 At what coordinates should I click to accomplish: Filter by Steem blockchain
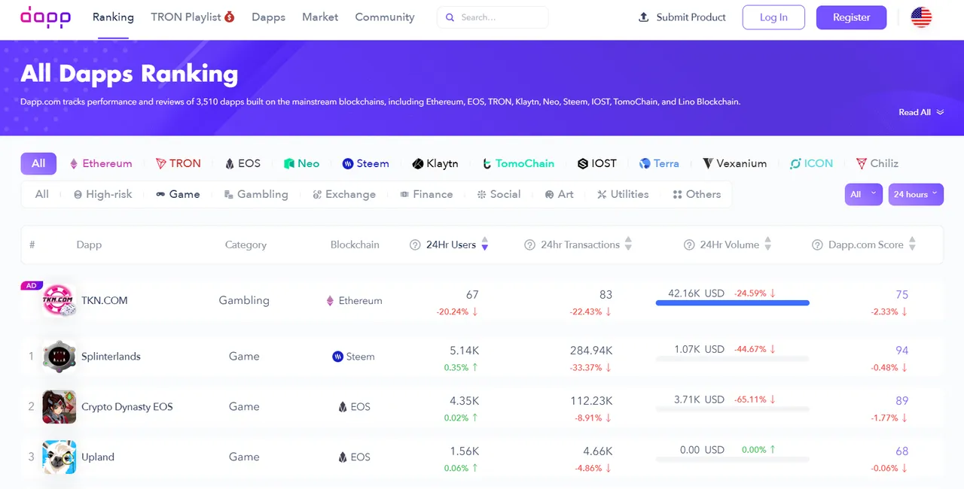click(x=365, y=163)
